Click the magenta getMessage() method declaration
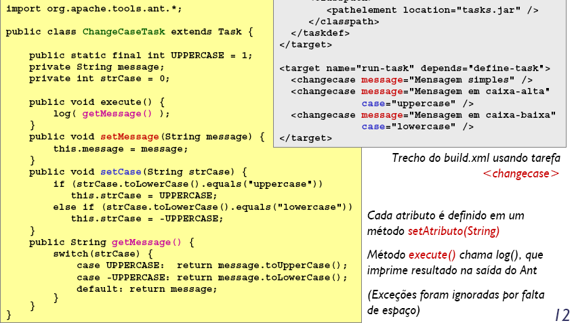 (146, 242)
